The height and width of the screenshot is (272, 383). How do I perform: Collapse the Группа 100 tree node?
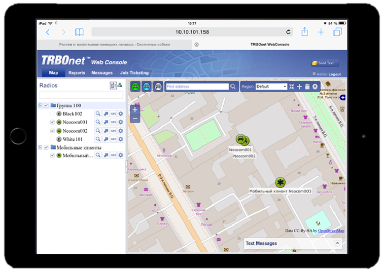click(x=40, y=105)
